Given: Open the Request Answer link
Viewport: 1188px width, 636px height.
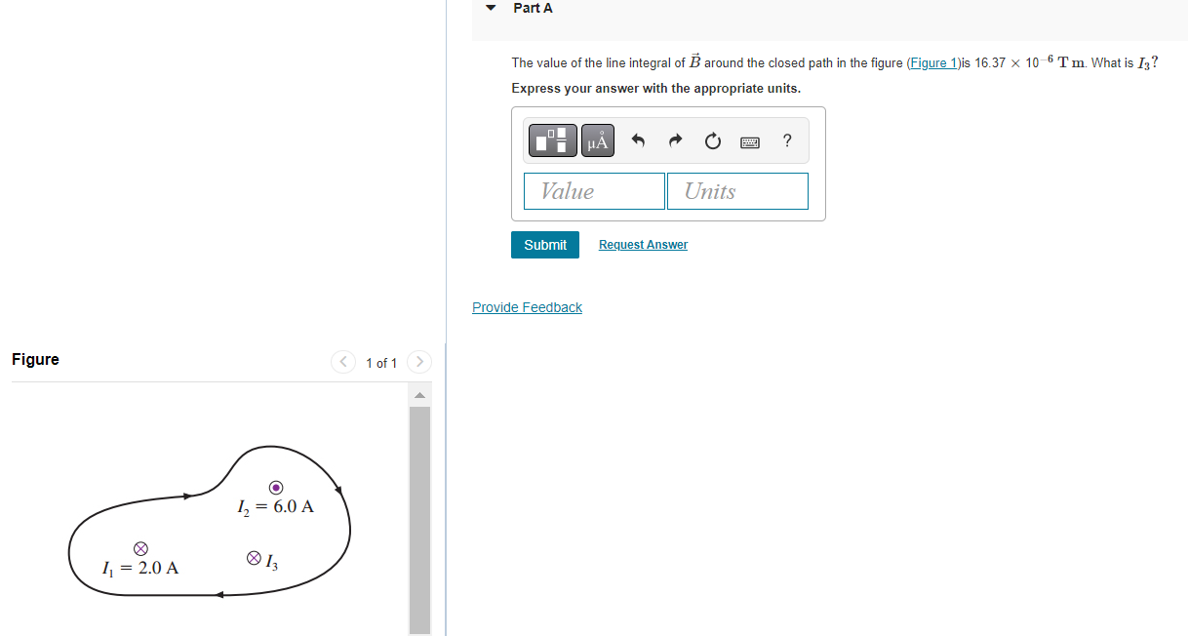Looking at the screenshot, I should 643,245.
